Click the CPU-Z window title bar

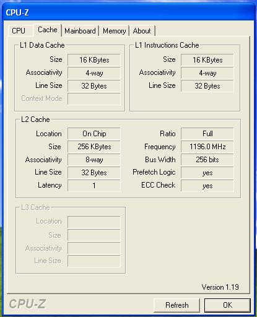click(x=128, y=12)
